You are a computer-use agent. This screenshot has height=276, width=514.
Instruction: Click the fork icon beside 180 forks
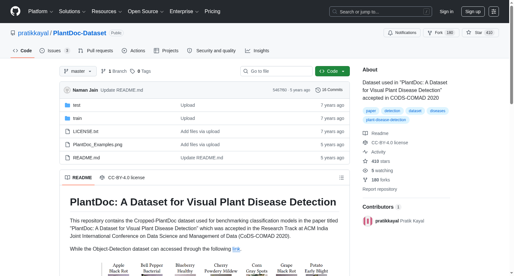tap(365, 180)
